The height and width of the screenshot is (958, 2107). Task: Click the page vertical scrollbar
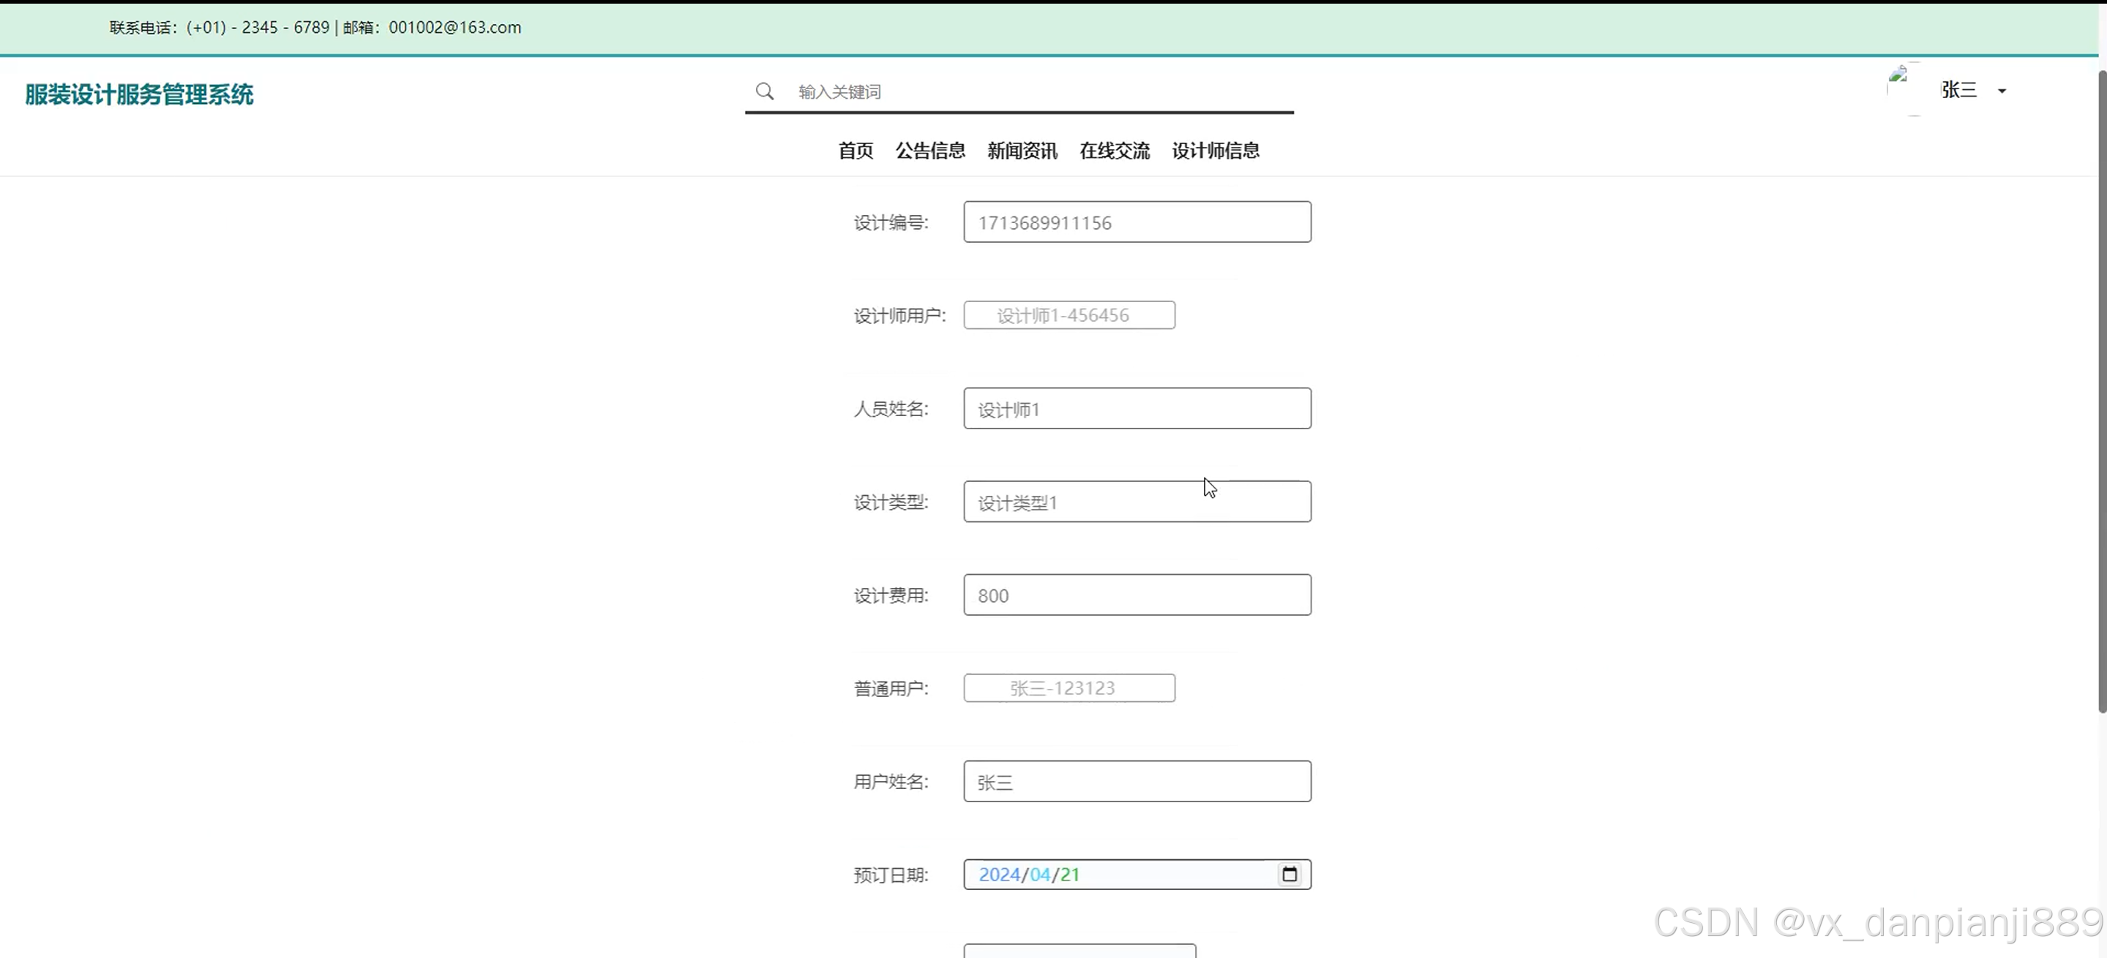[x=2100, y=393]
